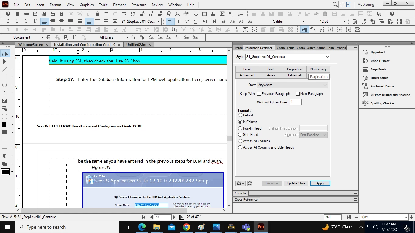The width and height of the screenshot is (415, 233).
Task: Select the Line drawing tool
Action: click(5, 69)
